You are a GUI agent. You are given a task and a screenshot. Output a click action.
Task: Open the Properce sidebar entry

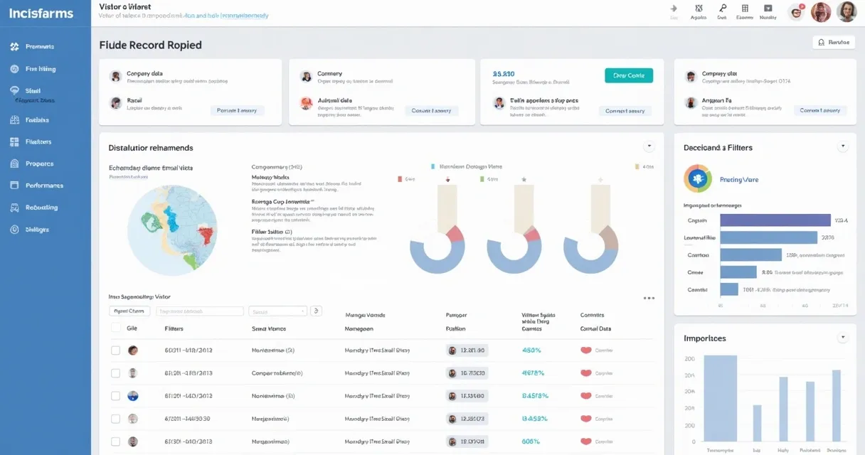click(x=40, y=164)
